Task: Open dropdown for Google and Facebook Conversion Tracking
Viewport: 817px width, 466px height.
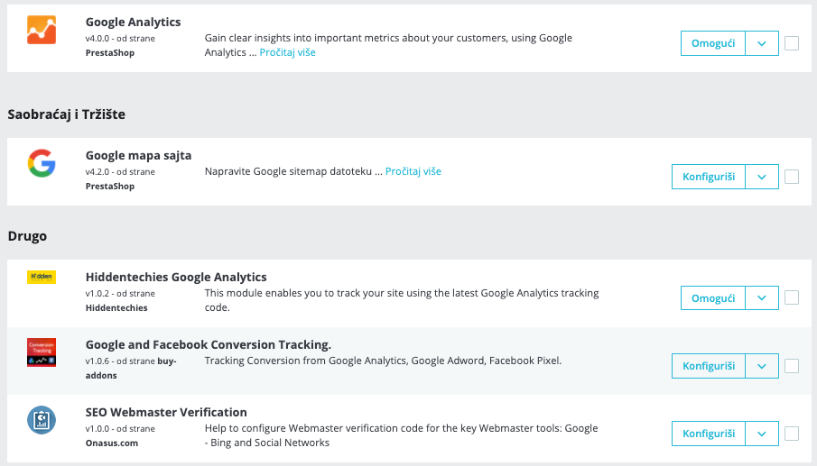Action: coord(762,366)
